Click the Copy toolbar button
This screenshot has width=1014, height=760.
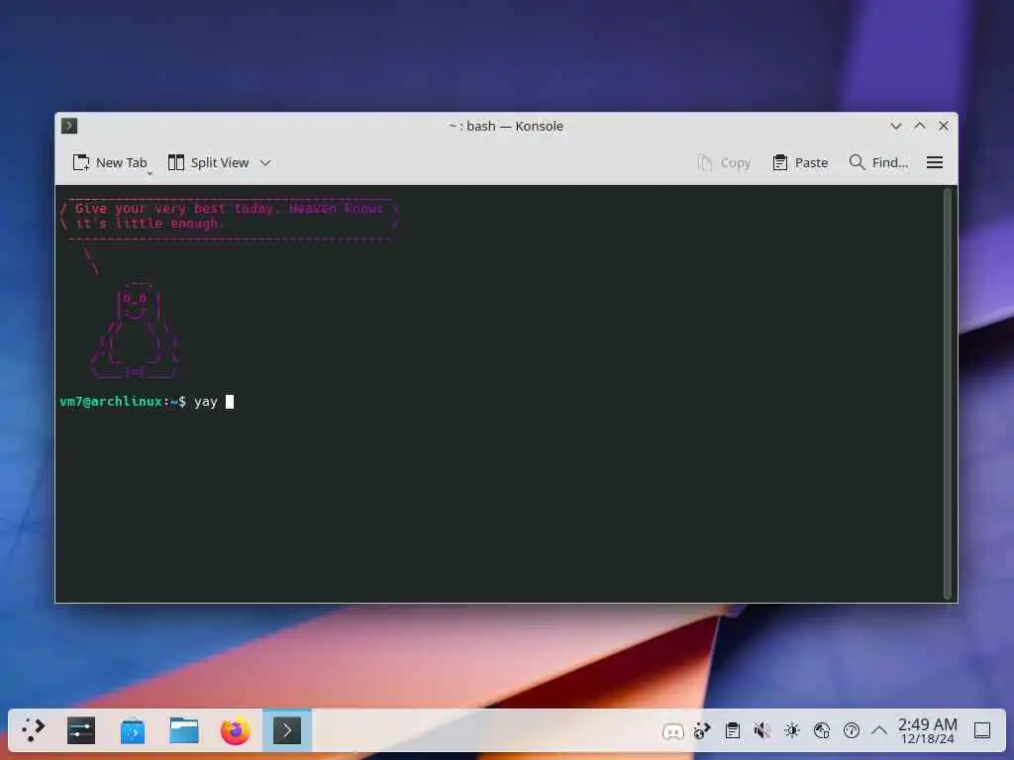[724, 163]
